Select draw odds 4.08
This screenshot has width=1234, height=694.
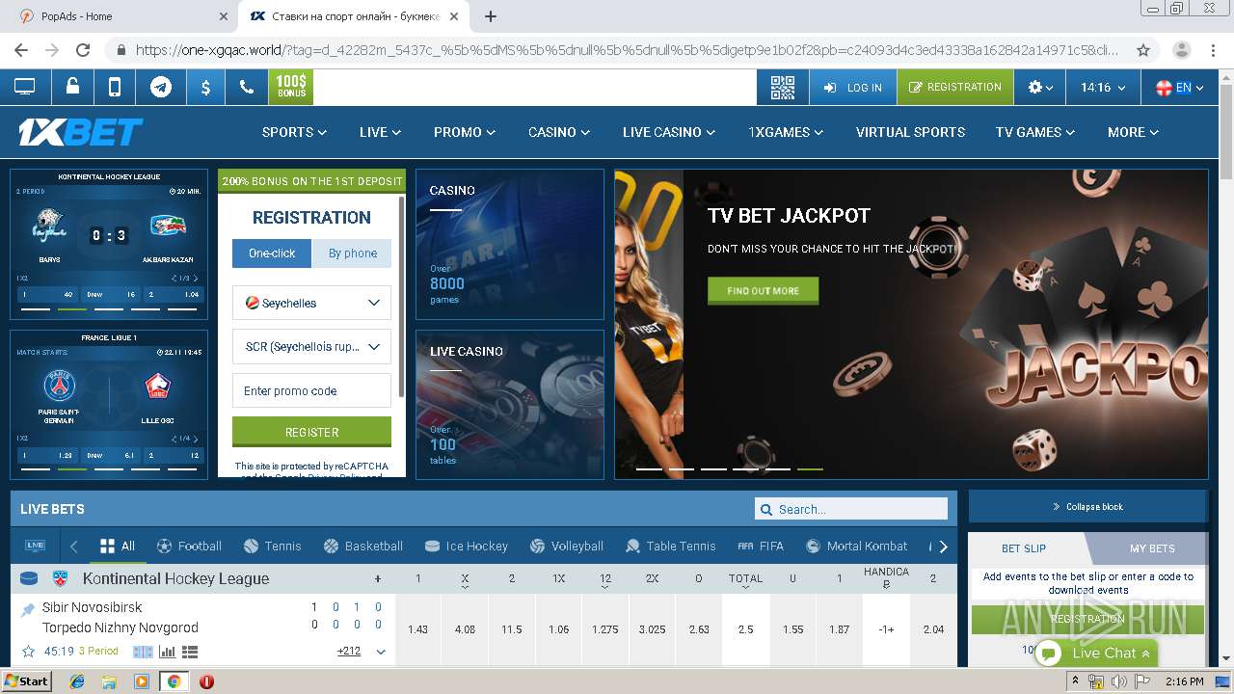(x=465, y=629)
